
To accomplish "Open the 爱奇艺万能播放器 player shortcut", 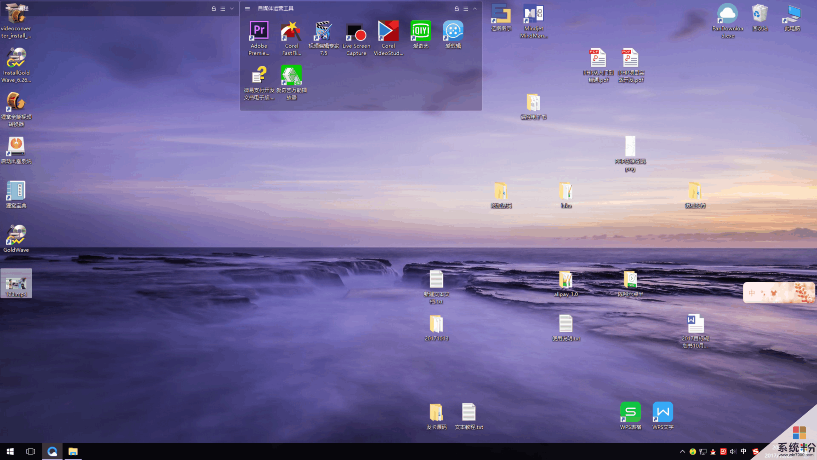I will click(x=291, y=83).
